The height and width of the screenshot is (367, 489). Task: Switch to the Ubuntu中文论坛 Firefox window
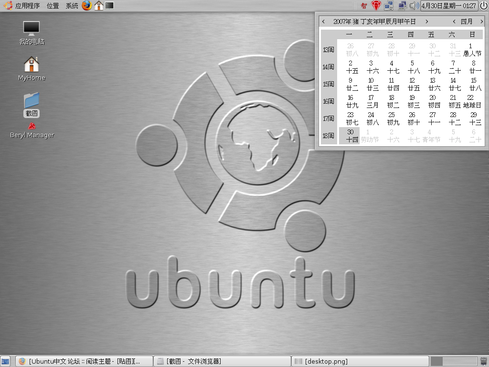(84, 361)
